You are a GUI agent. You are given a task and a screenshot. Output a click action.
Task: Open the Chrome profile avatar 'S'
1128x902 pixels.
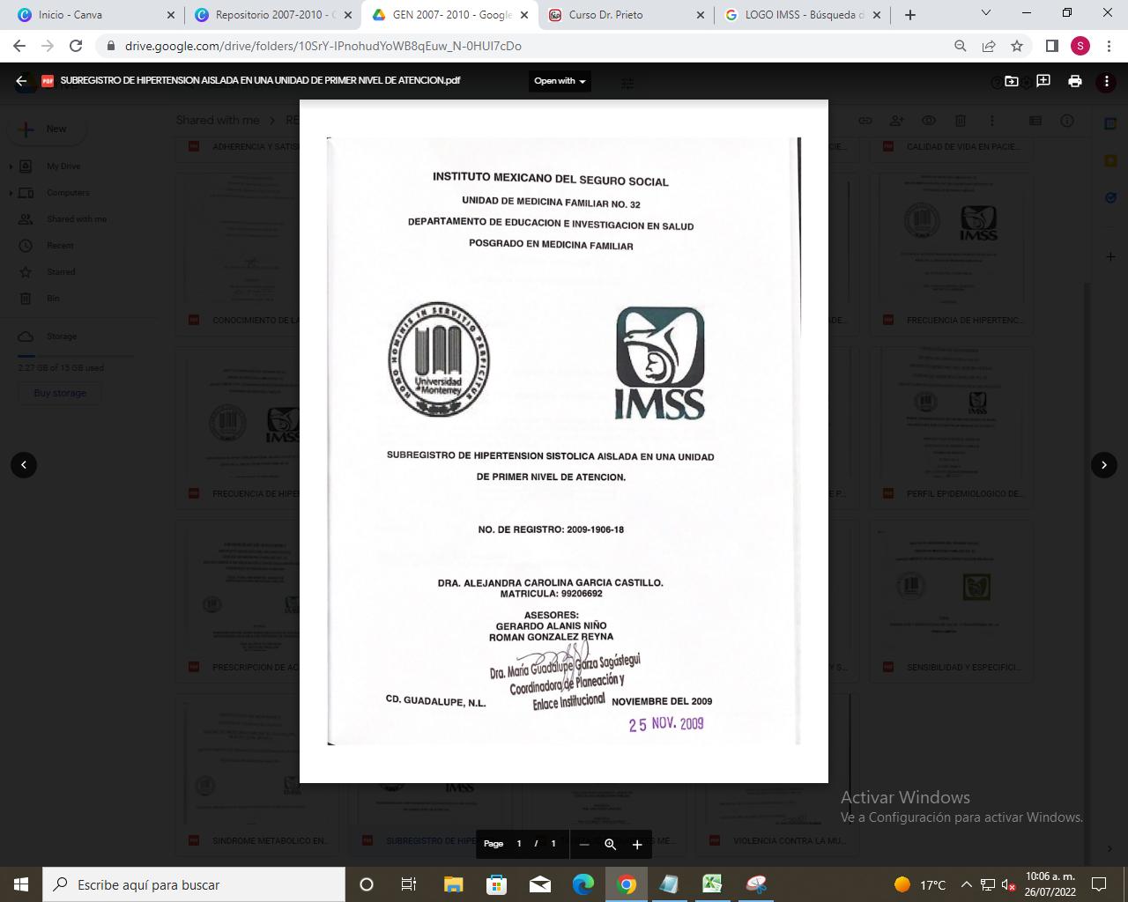tap(1080, 46)
